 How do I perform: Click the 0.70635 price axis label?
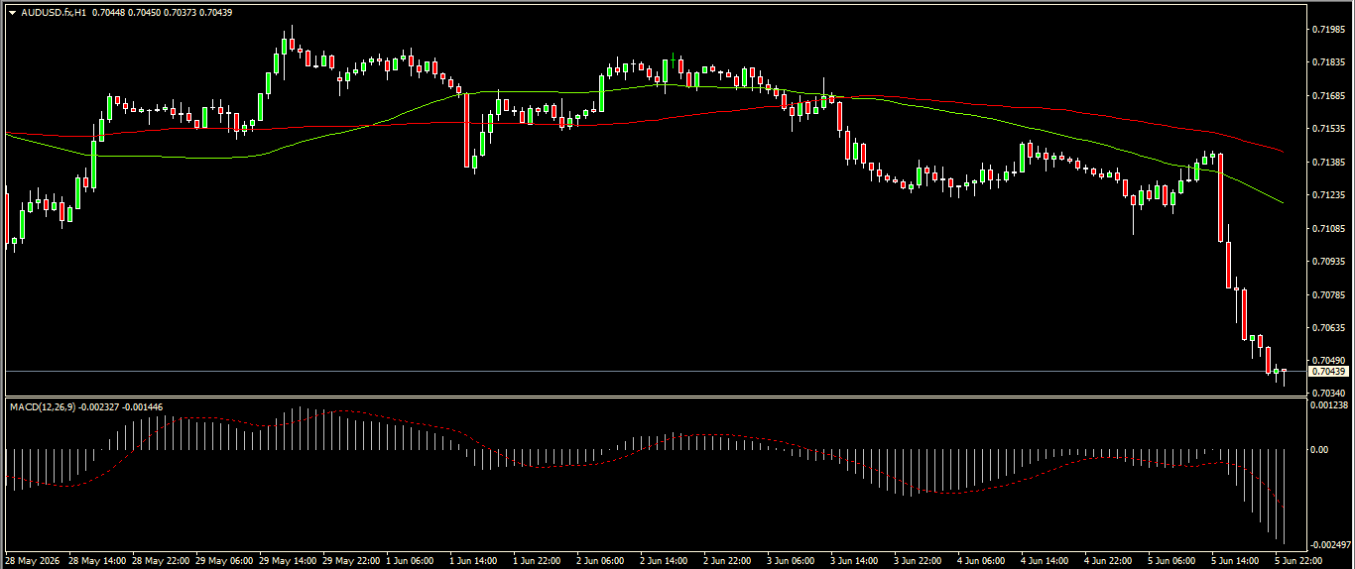point(1327,328)
